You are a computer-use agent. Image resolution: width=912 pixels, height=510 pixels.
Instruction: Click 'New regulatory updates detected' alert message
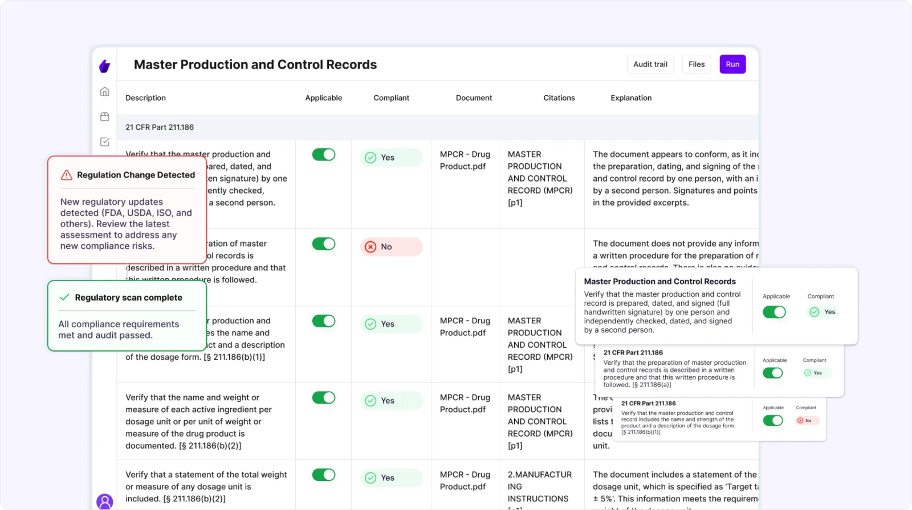[126, 224]
